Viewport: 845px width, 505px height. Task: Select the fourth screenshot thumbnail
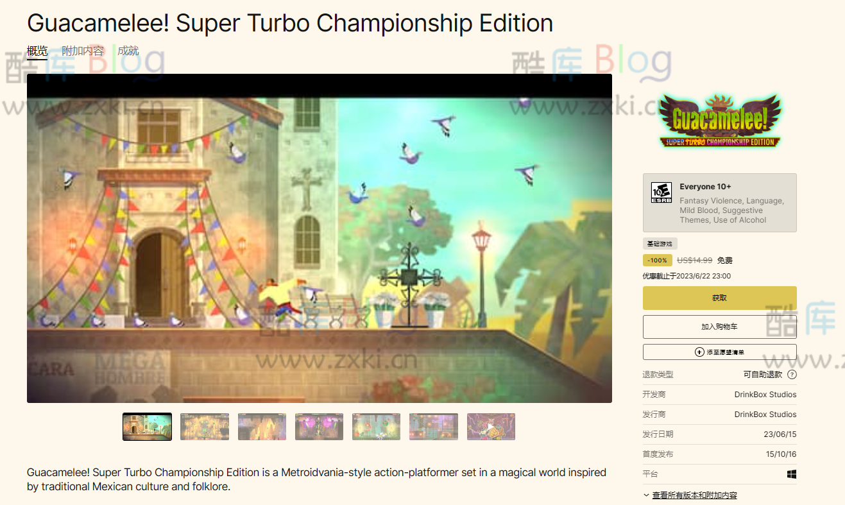coord(319,427)
